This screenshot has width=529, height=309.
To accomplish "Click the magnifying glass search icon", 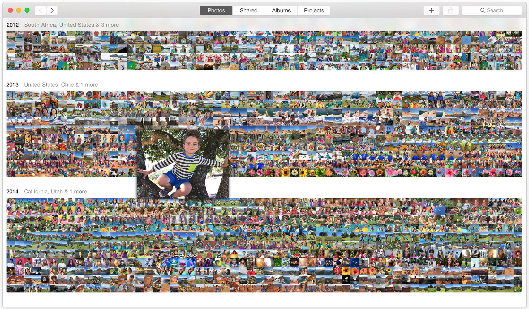I will tap(482, 10).
